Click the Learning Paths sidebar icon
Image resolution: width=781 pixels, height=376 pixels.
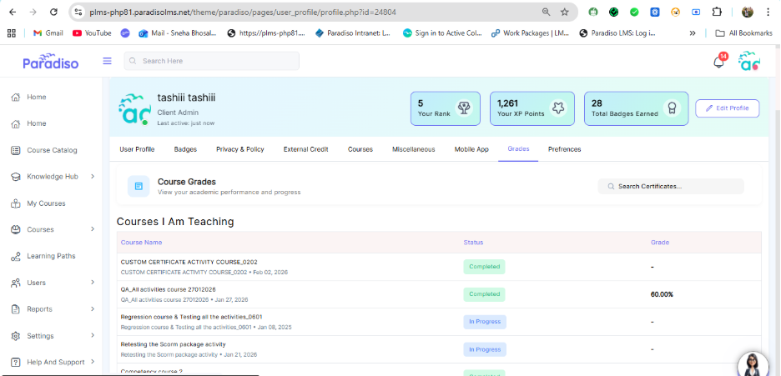16,256
